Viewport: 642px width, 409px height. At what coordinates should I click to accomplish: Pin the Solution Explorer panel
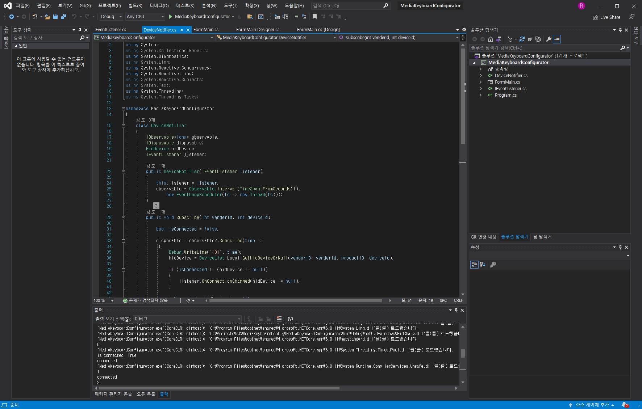(620, 30)
